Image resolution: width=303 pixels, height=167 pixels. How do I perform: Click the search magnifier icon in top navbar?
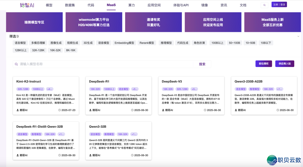click(x=264, y=5)
